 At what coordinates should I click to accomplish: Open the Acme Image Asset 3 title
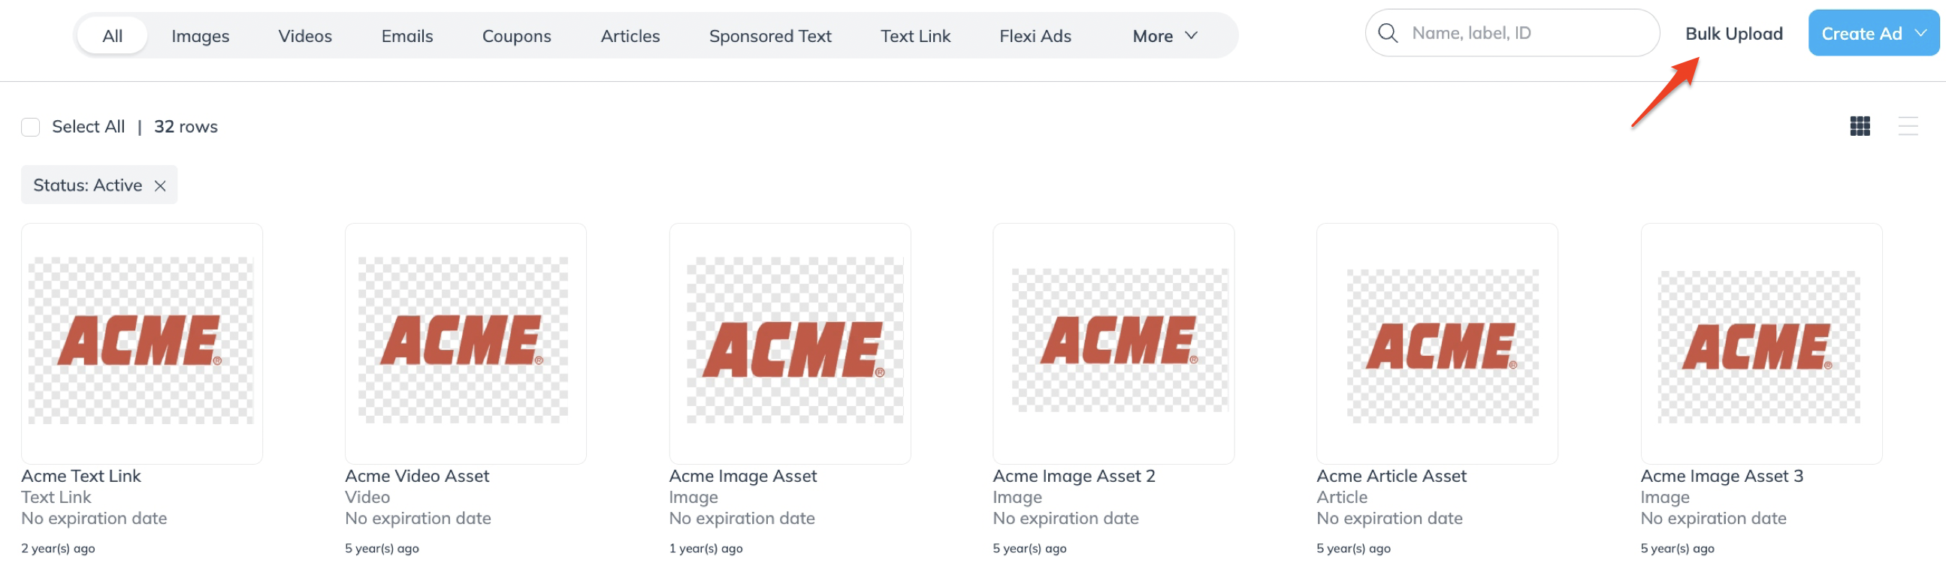(x=1721, y=476)
